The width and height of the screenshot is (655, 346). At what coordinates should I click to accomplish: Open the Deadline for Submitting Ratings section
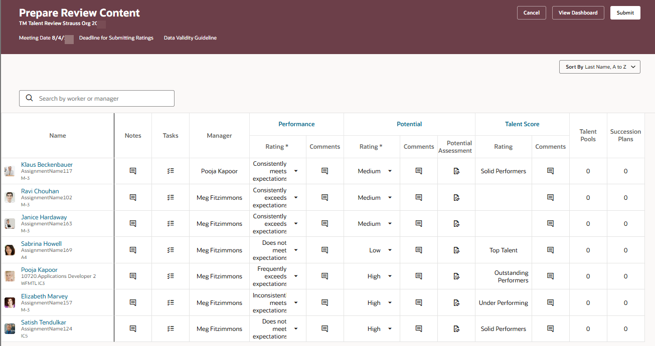click(x=116, y=38)
